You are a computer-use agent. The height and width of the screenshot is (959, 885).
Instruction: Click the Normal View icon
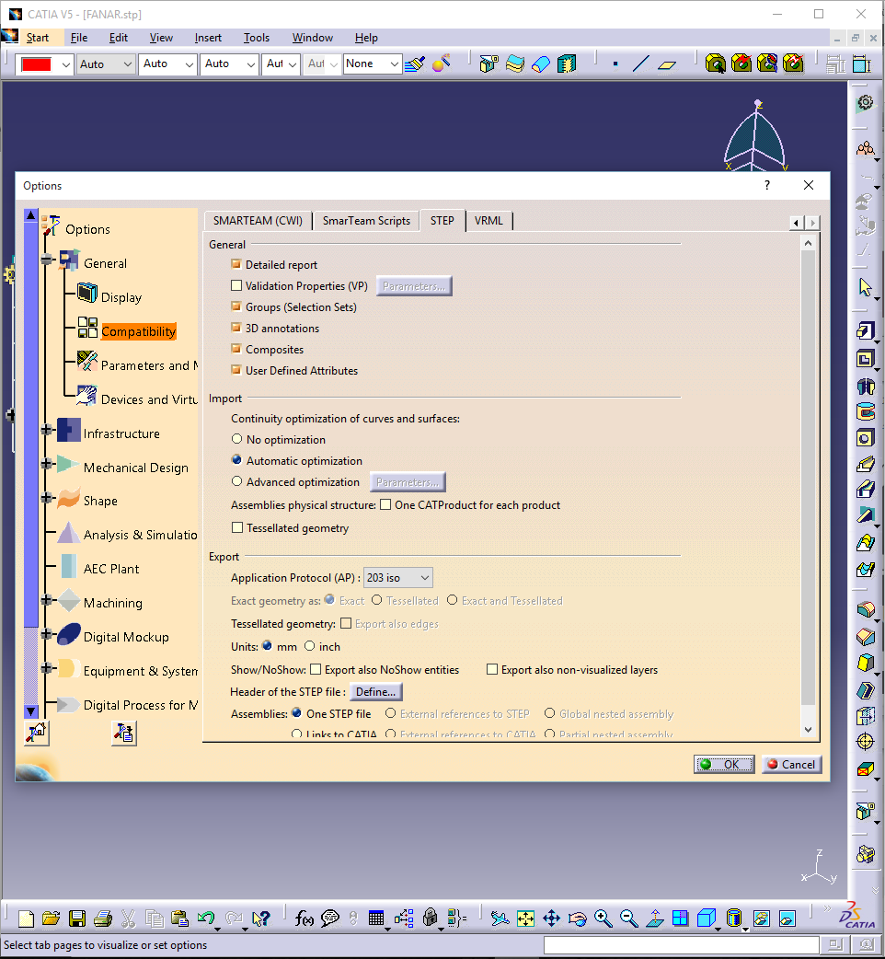point(655,918)
